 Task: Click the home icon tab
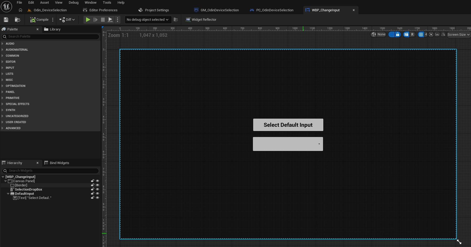(20, 10)
